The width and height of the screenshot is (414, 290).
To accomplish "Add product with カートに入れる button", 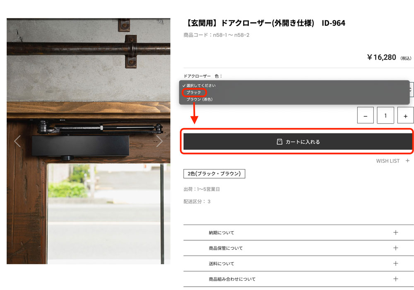I will (298, 142).
